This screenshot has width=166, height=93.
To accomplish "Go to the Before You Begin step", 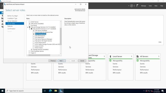I will 13,16.
